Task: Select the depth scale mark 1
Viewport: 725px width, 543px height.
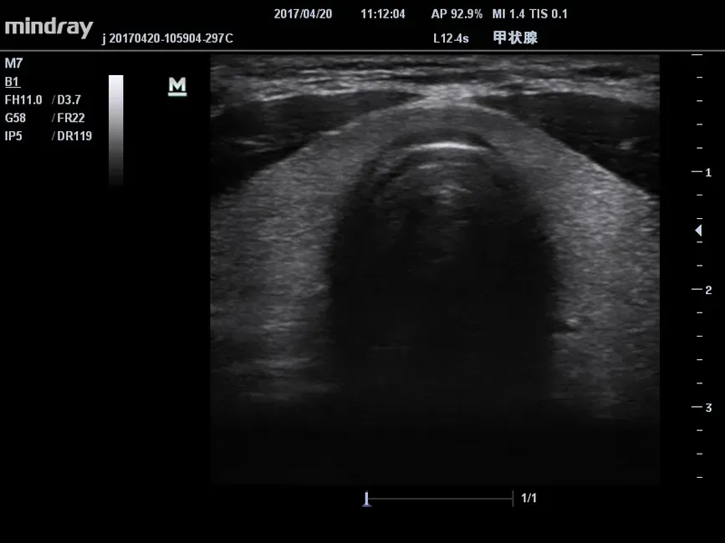Action: tap(707, 172)
